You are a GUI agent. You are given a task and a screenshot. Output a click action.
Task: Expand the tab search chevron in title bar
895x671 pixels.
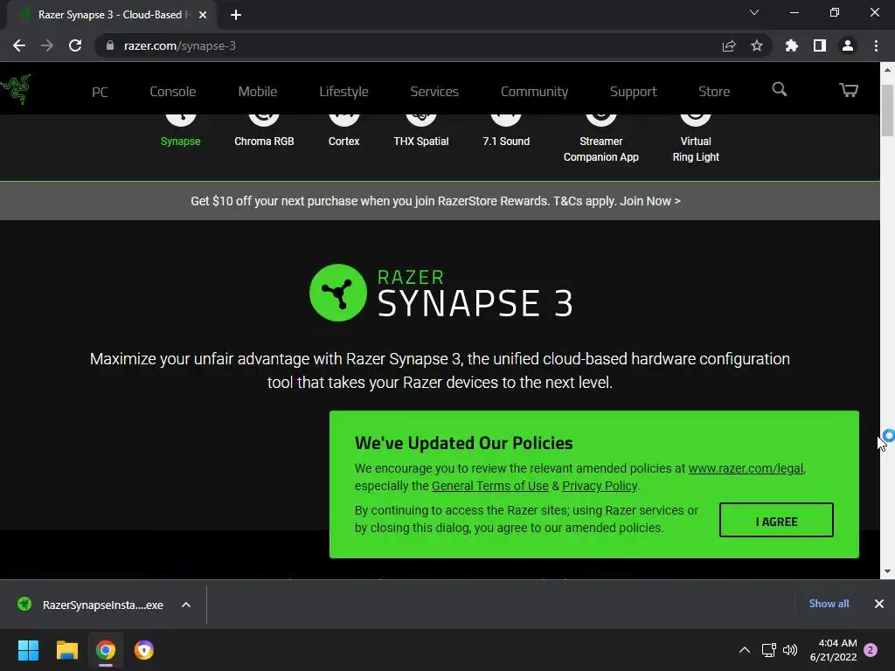[754, 12]
